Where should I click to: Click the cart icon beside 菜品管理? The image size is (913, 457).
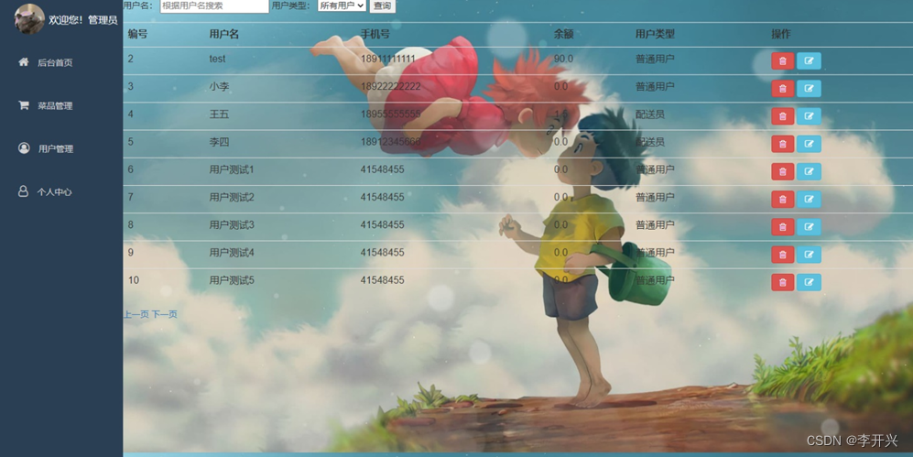(23, 105)
